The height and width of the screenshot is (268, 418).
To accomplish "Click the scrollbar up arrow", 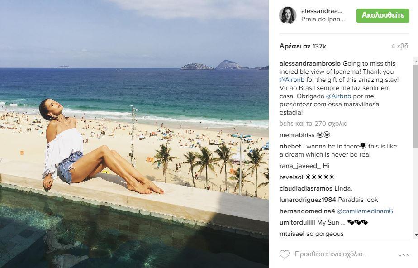I will coord(416,61).
